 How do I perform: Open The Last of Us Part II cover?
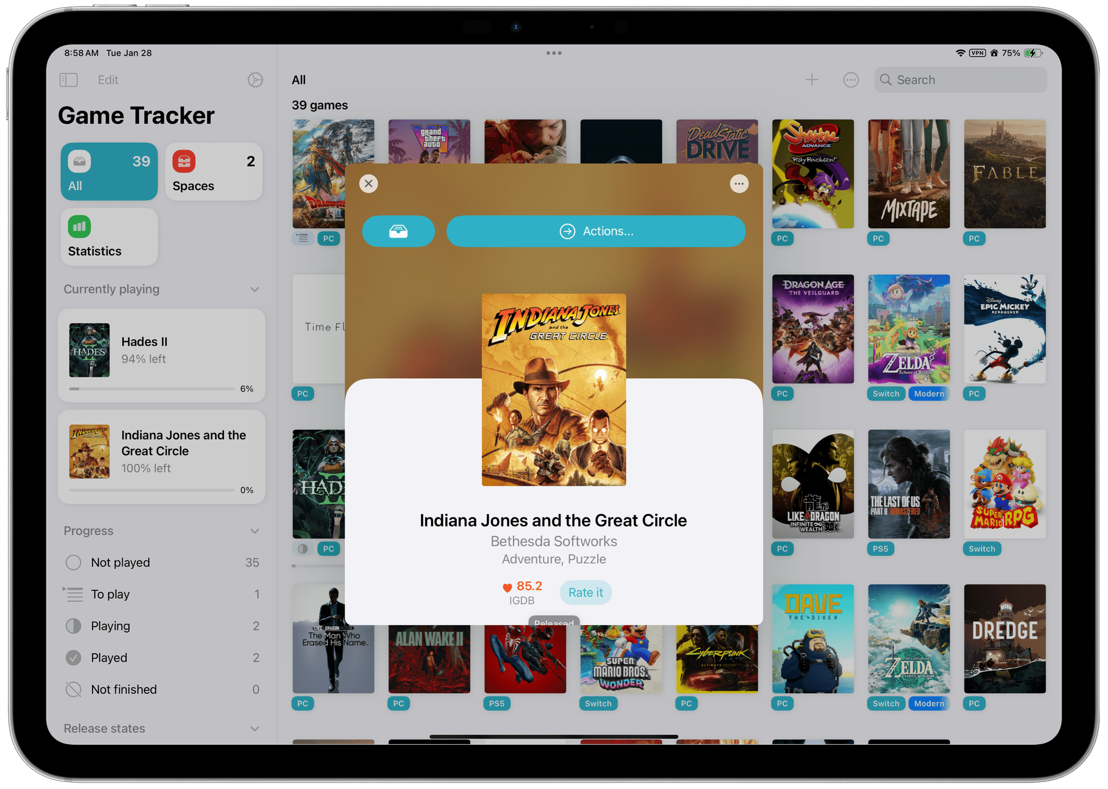(908, 484)
